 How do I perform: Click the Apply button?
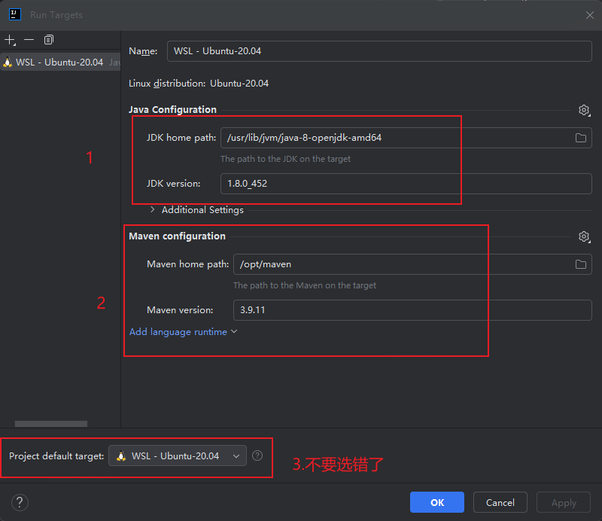point(563,502)
